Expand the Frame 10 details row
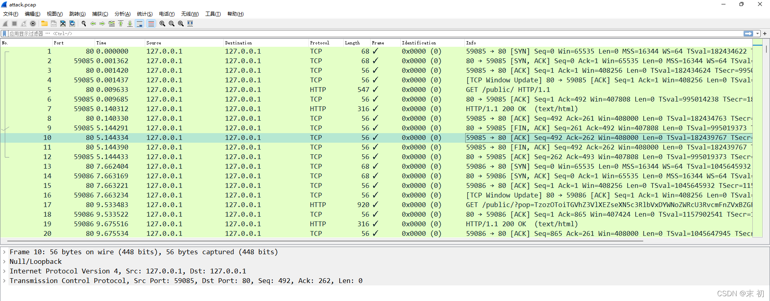This screenshot has width=770, height=301. [x=4, y=252]
